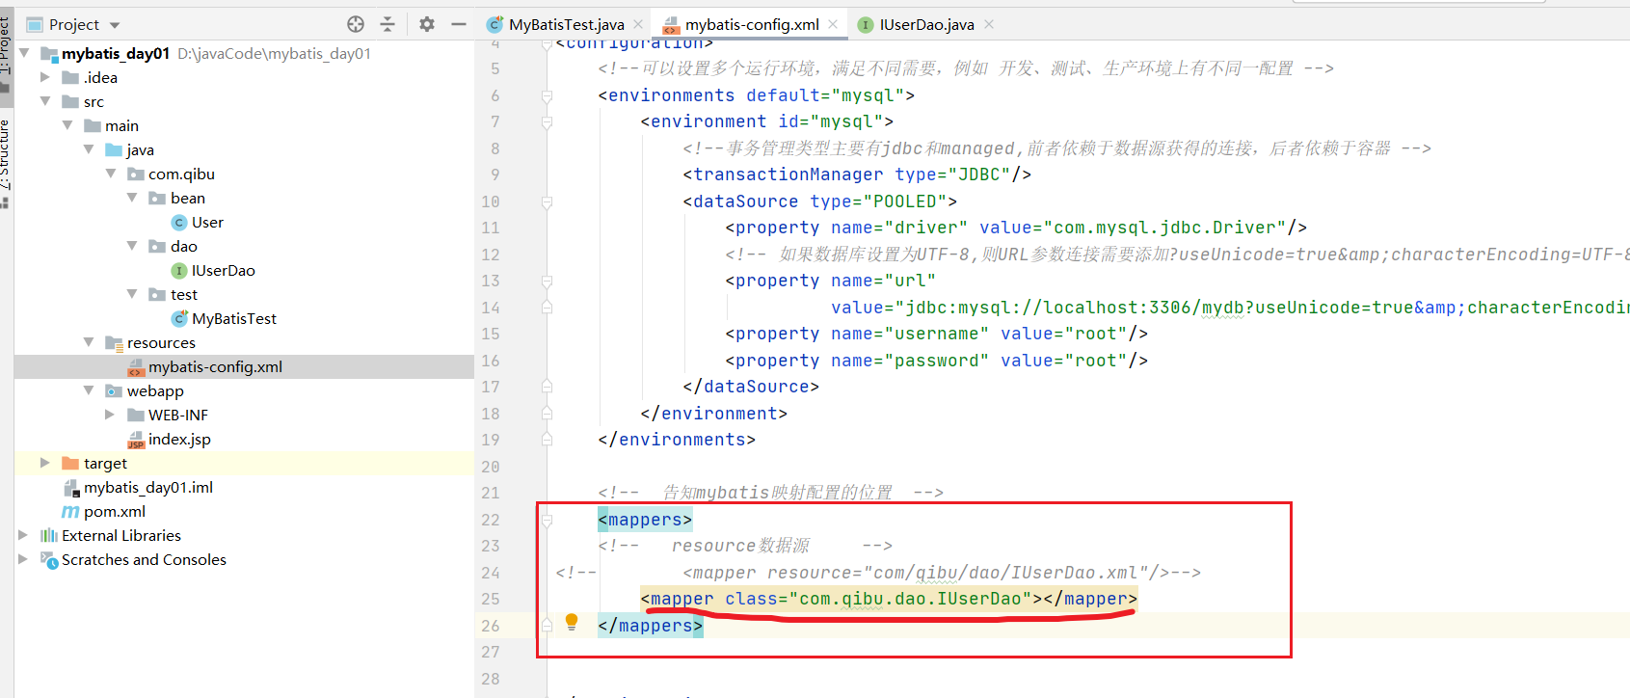
Task: Collapse the mybatis_day01 project root
Action: (24, 53)
